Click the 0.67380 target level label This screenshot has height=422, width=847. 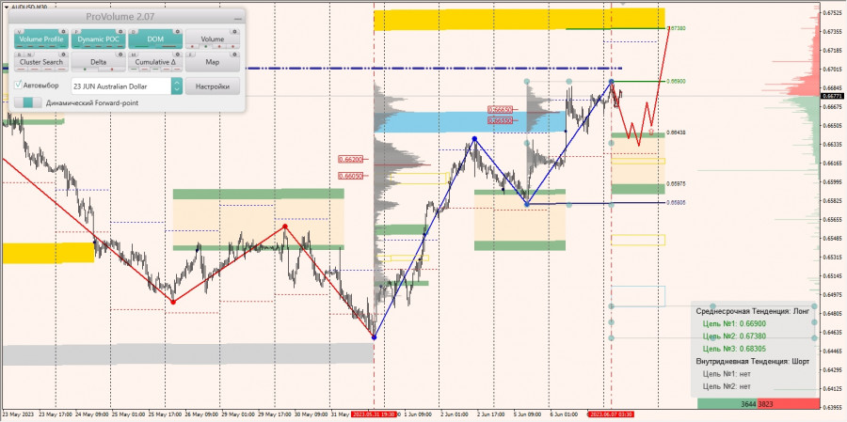point(678,28)
